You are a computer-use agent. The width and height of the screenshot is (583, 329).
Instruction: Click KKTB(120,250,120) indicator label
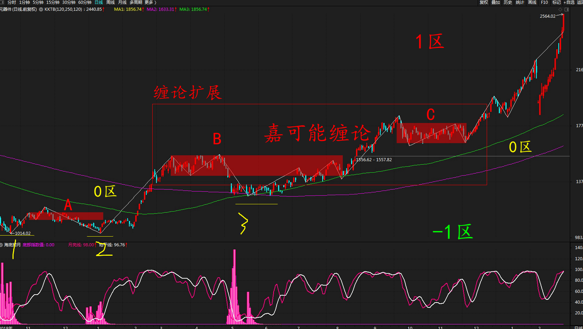coord(63,9)
